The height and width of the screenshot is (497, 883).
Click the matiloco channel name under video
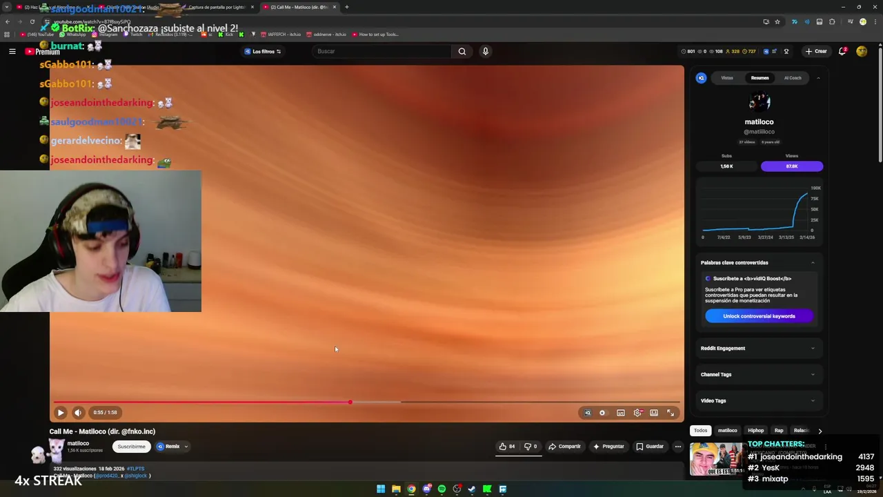(78, 443)
